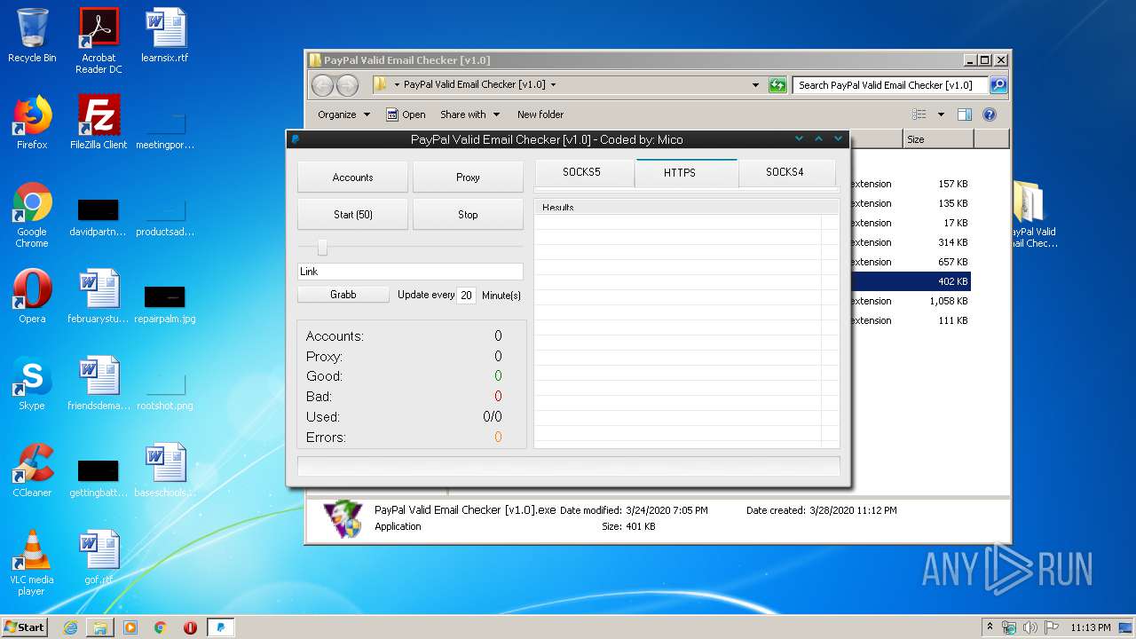This screenshot has height=639, width=1136.
Task: Refresh the Explorer folder view
Action: 777,85
